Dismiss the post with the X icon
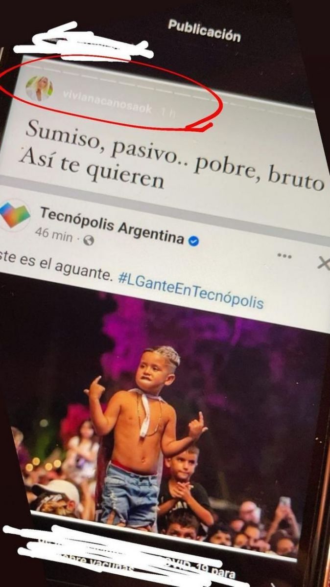The width and height of the screenshot is (330, 587). [323, 264]
